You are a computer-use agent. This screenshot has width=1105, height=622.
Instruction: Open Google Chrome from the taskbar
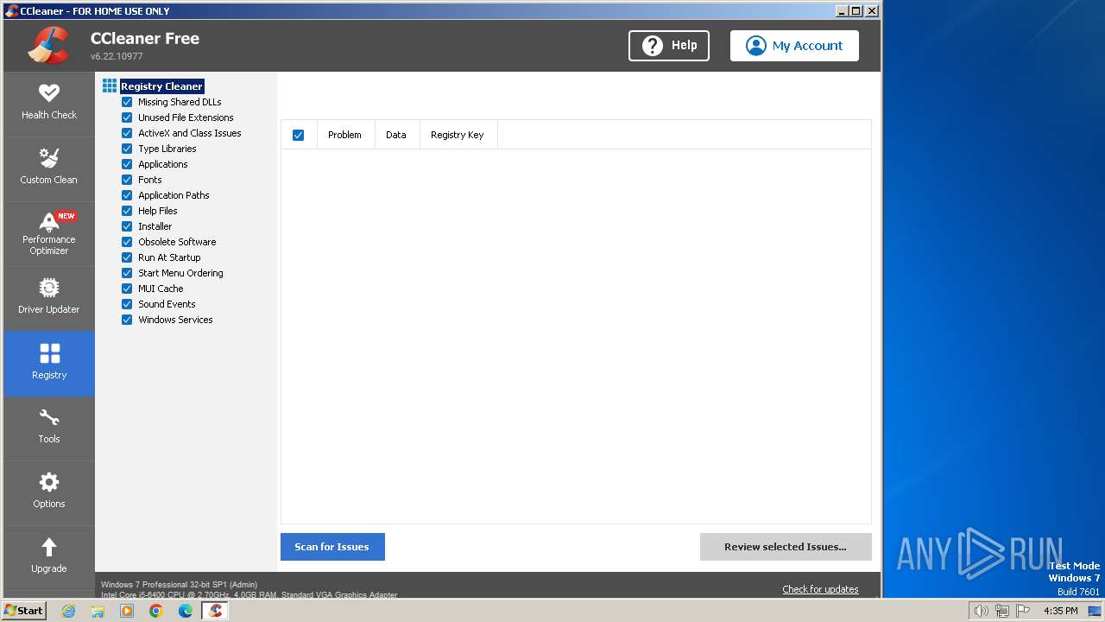[x=156, y=611]
